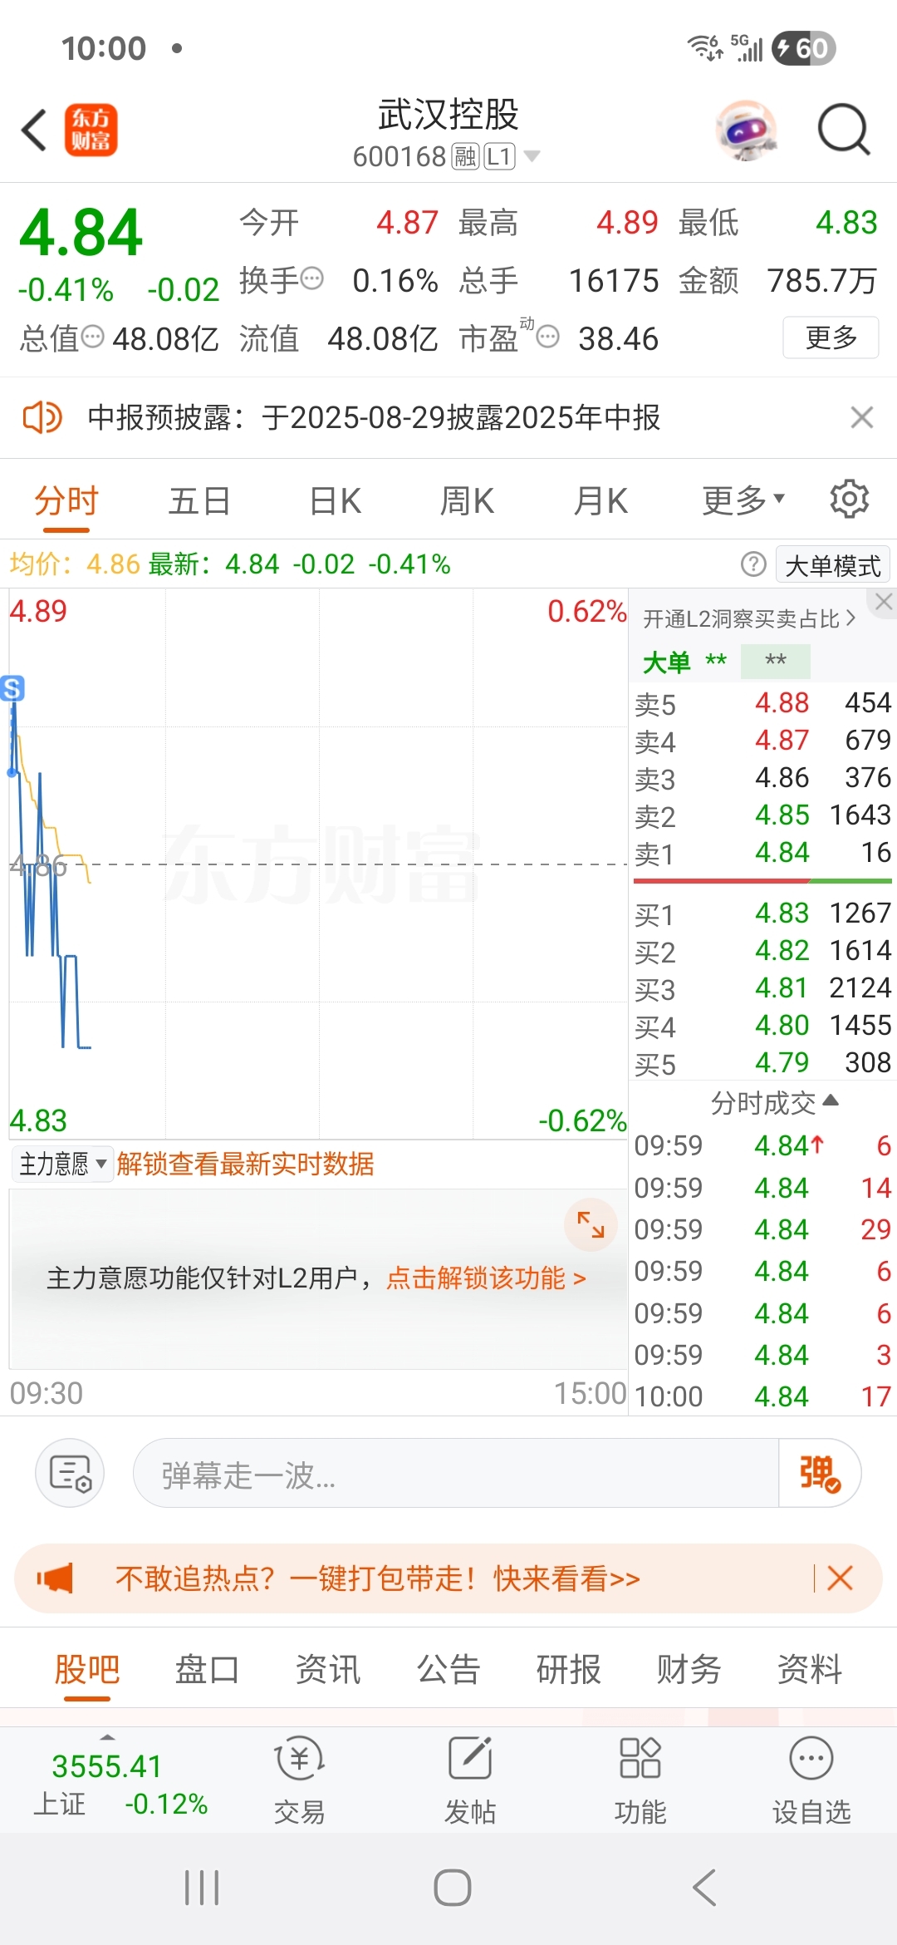Tap the 10:00 trade row of 17 lots
This screenshot has height=1945, width=897.
762,1396
